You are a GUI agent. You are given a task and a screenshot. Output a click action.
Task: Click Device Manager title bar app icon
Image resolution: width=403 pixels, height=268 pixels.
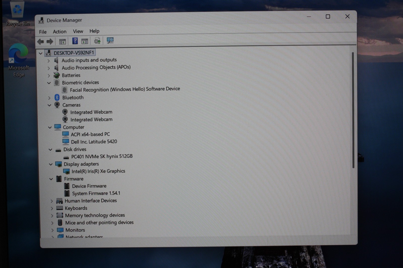point(41,20)
